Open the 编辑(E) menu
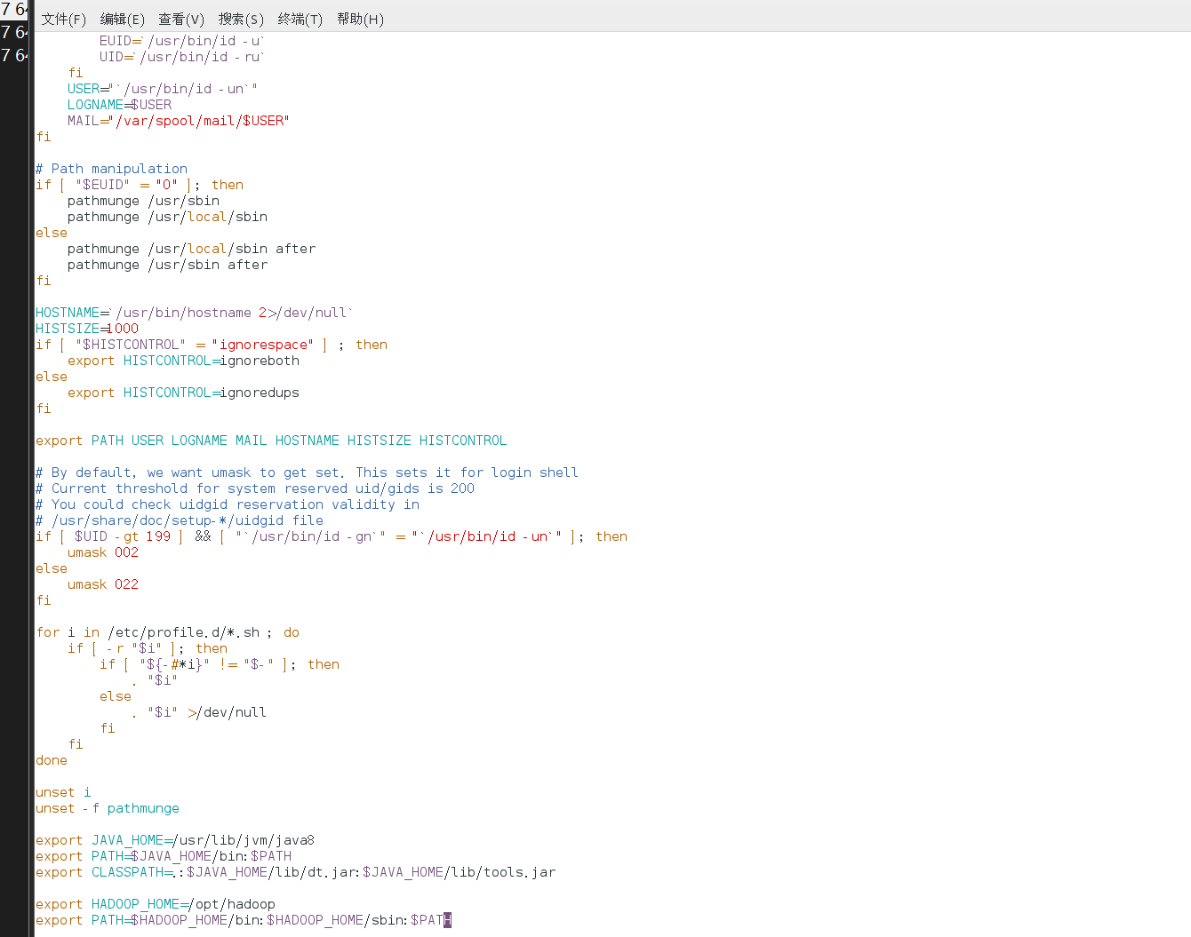This screenshot has width=1191, height=937. pos(123,19)
